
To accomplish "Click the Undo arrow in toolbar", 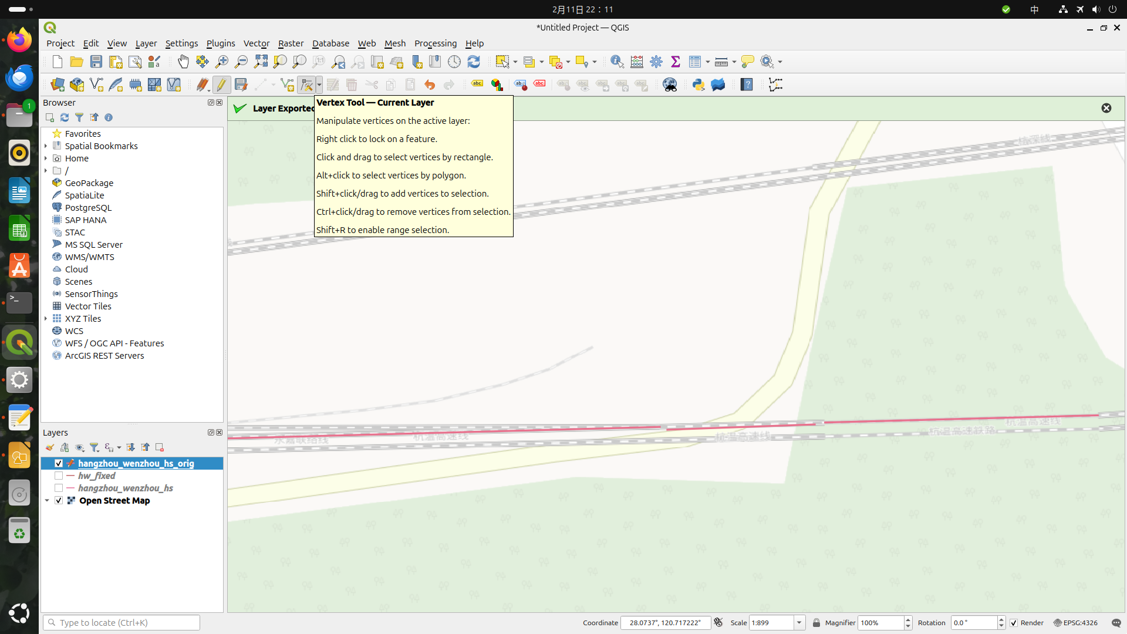I will [x=430, y=85].
